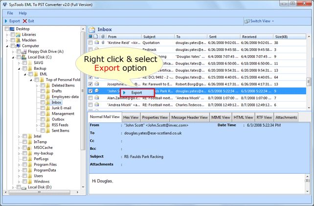Select Export from the context menu
314x206 pixels.
pyautogui.click(x=136, y=92)
